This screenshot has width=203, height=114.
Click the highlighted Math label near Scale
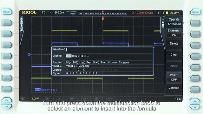(x=38, y=90)
